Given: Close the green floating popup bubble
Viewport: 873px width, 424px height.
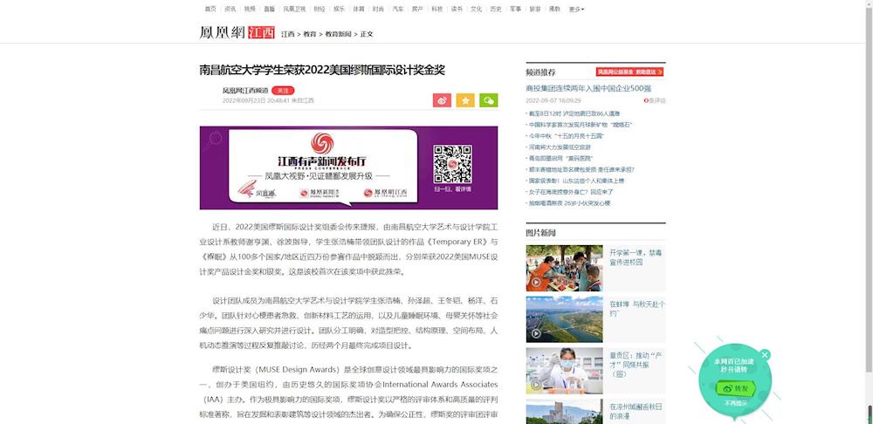Looking at the screenshot, I should pyautogui.click(x=765, y=355).
